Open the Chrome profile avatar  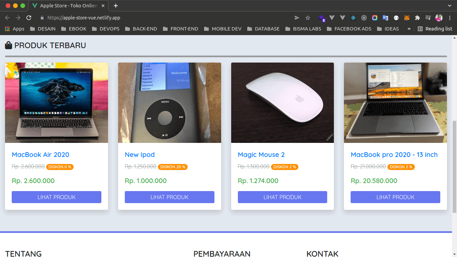[439, 18]
